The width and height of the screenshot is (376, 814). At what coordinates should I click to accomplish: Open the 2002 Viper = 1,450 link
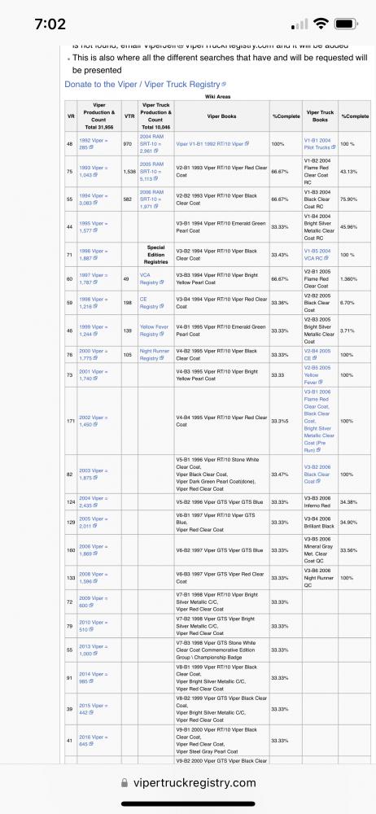pyautogui.click(x=93, y=421)
